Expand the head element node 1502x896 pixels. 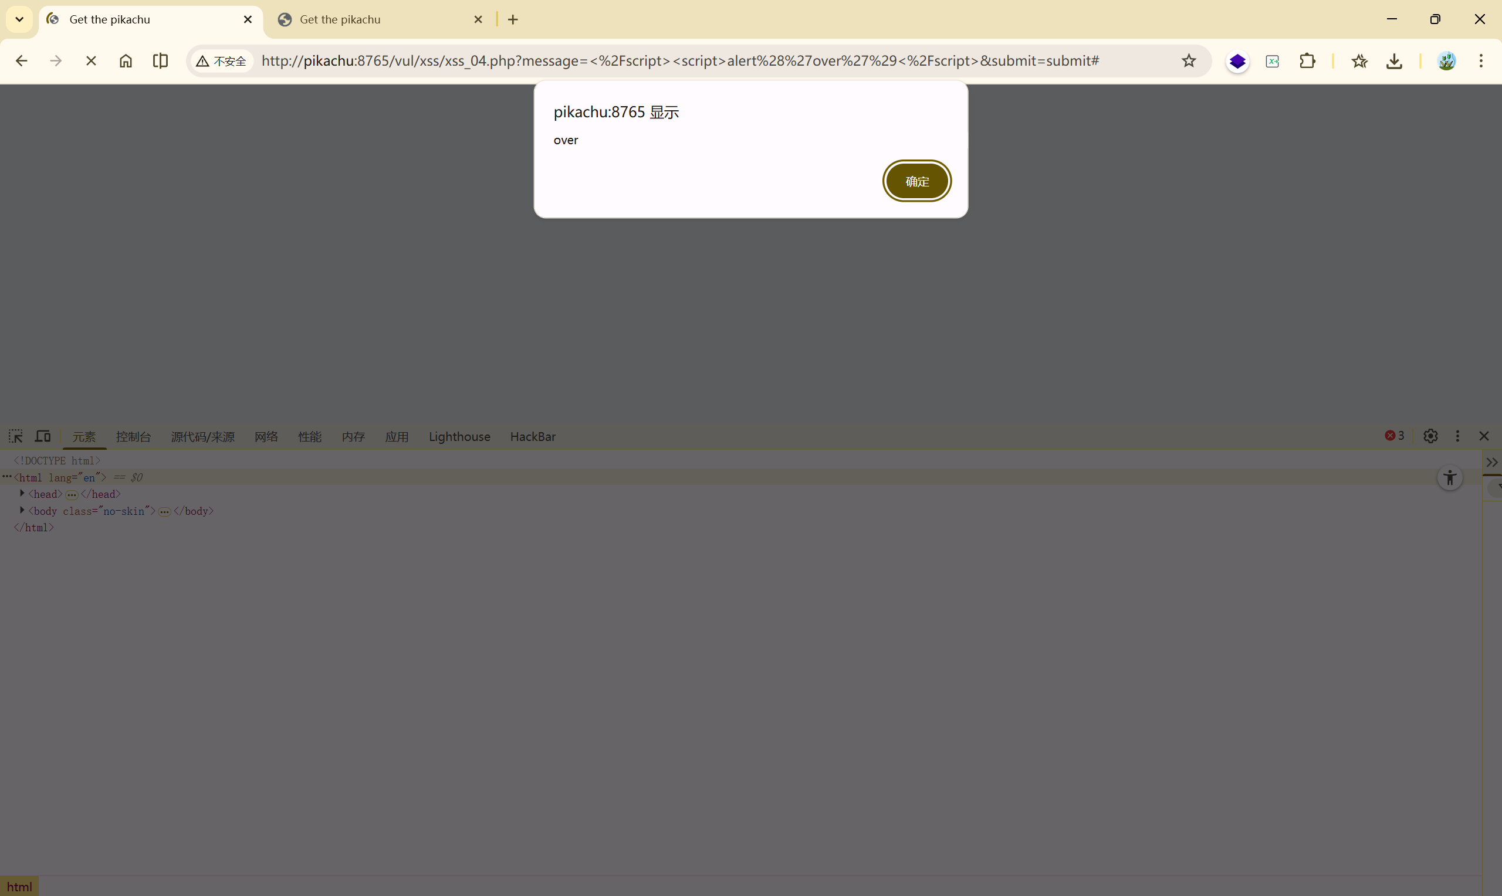click(22, 493)
